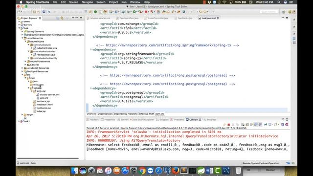Open Safari from the Dock
This screenshot has height=176, width=313.
click(159, 171)
